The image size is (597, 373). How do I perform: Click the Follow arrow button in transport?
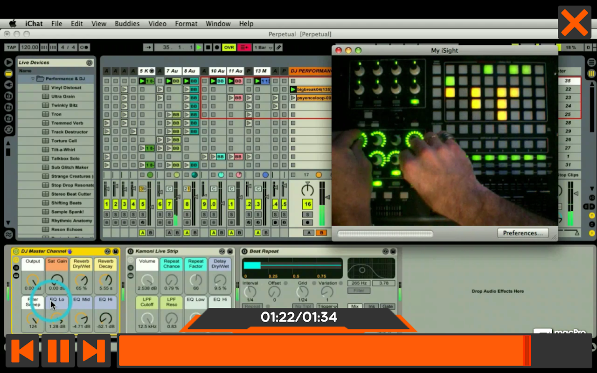click(x=148, y=48)
